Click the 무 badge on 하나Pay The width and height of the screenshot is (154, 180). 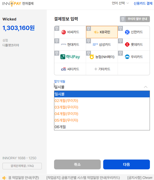57,53
